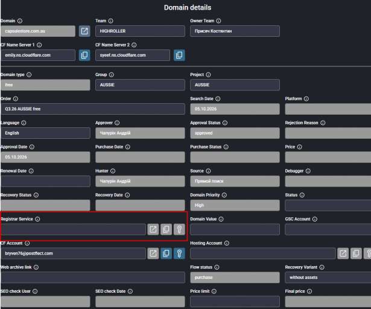
Task: Click info icon next to Project label
Action: click(x=208, y=75)
